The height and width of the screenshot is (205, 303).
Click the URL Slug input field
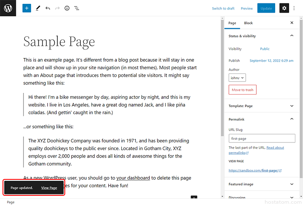pyautogui.click(x=262, y=139)
